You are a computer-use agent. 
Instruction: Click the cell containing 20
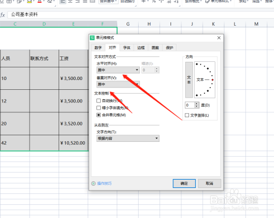[x=15, y=124]
